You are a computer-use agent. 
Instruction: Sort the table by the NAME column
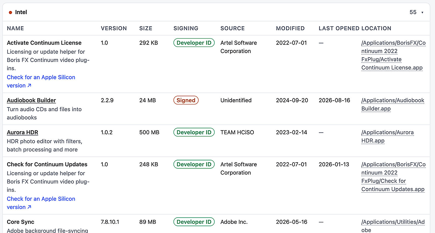[x=15, y=28]
